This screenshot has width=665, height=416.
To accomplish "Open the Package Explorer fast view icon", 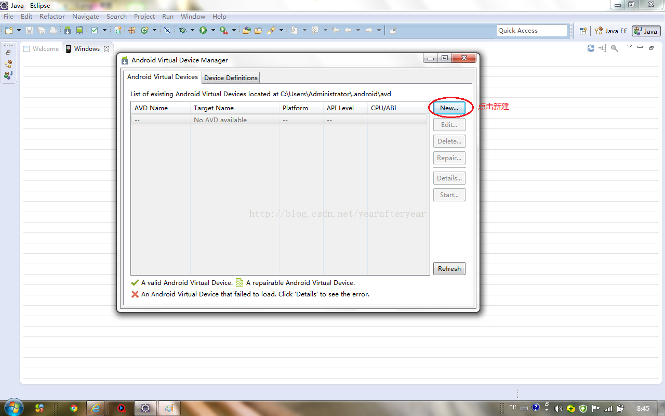I will tap(8, 75).
